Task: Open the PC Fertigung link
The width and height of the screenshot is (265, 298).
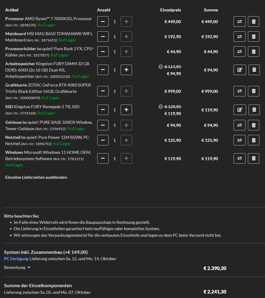Action: click(16, 259)
